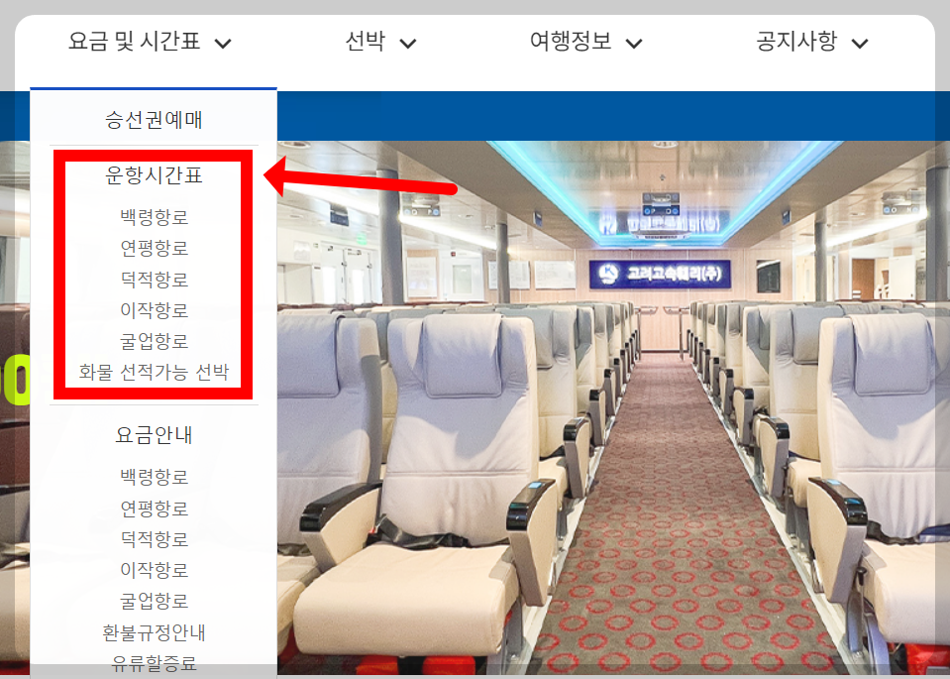
Task: Open the 운항시간표 section heading
Action: tap(154, 175)
